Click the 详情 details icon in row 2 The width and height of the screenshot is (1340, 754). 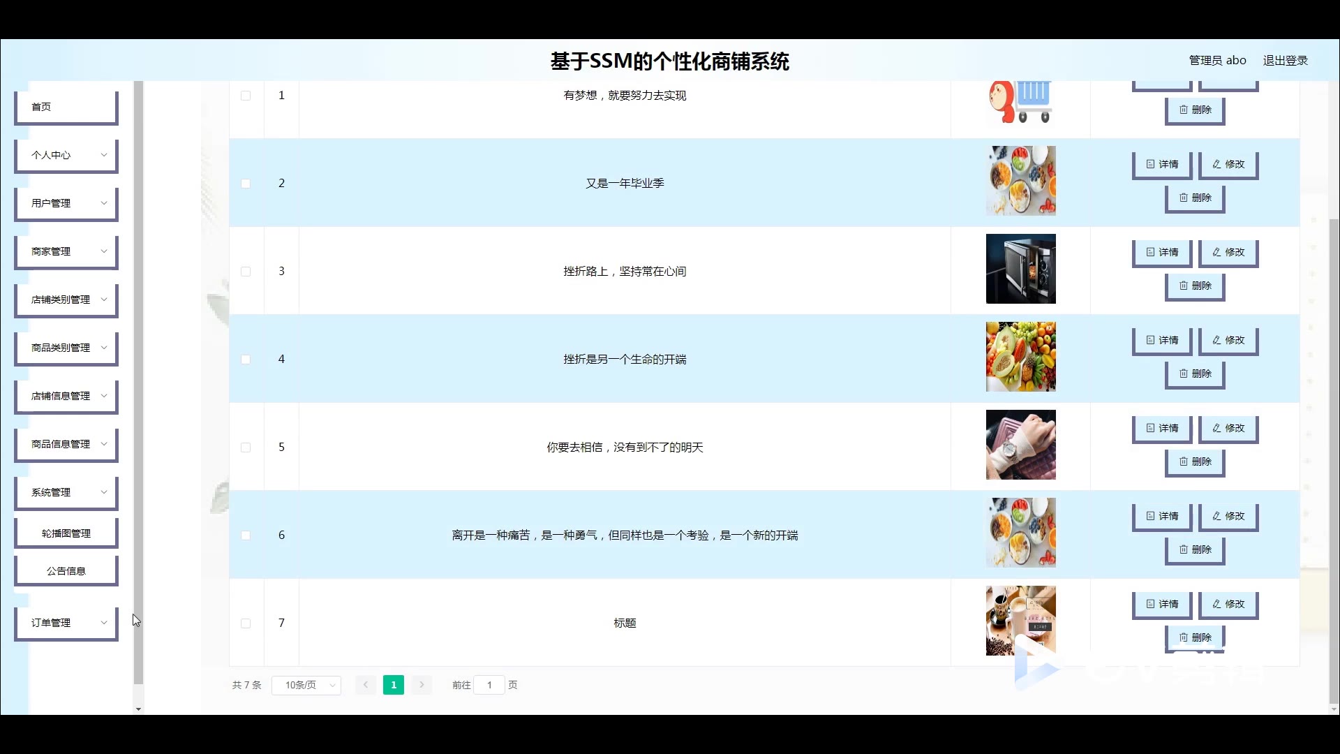1150,164
